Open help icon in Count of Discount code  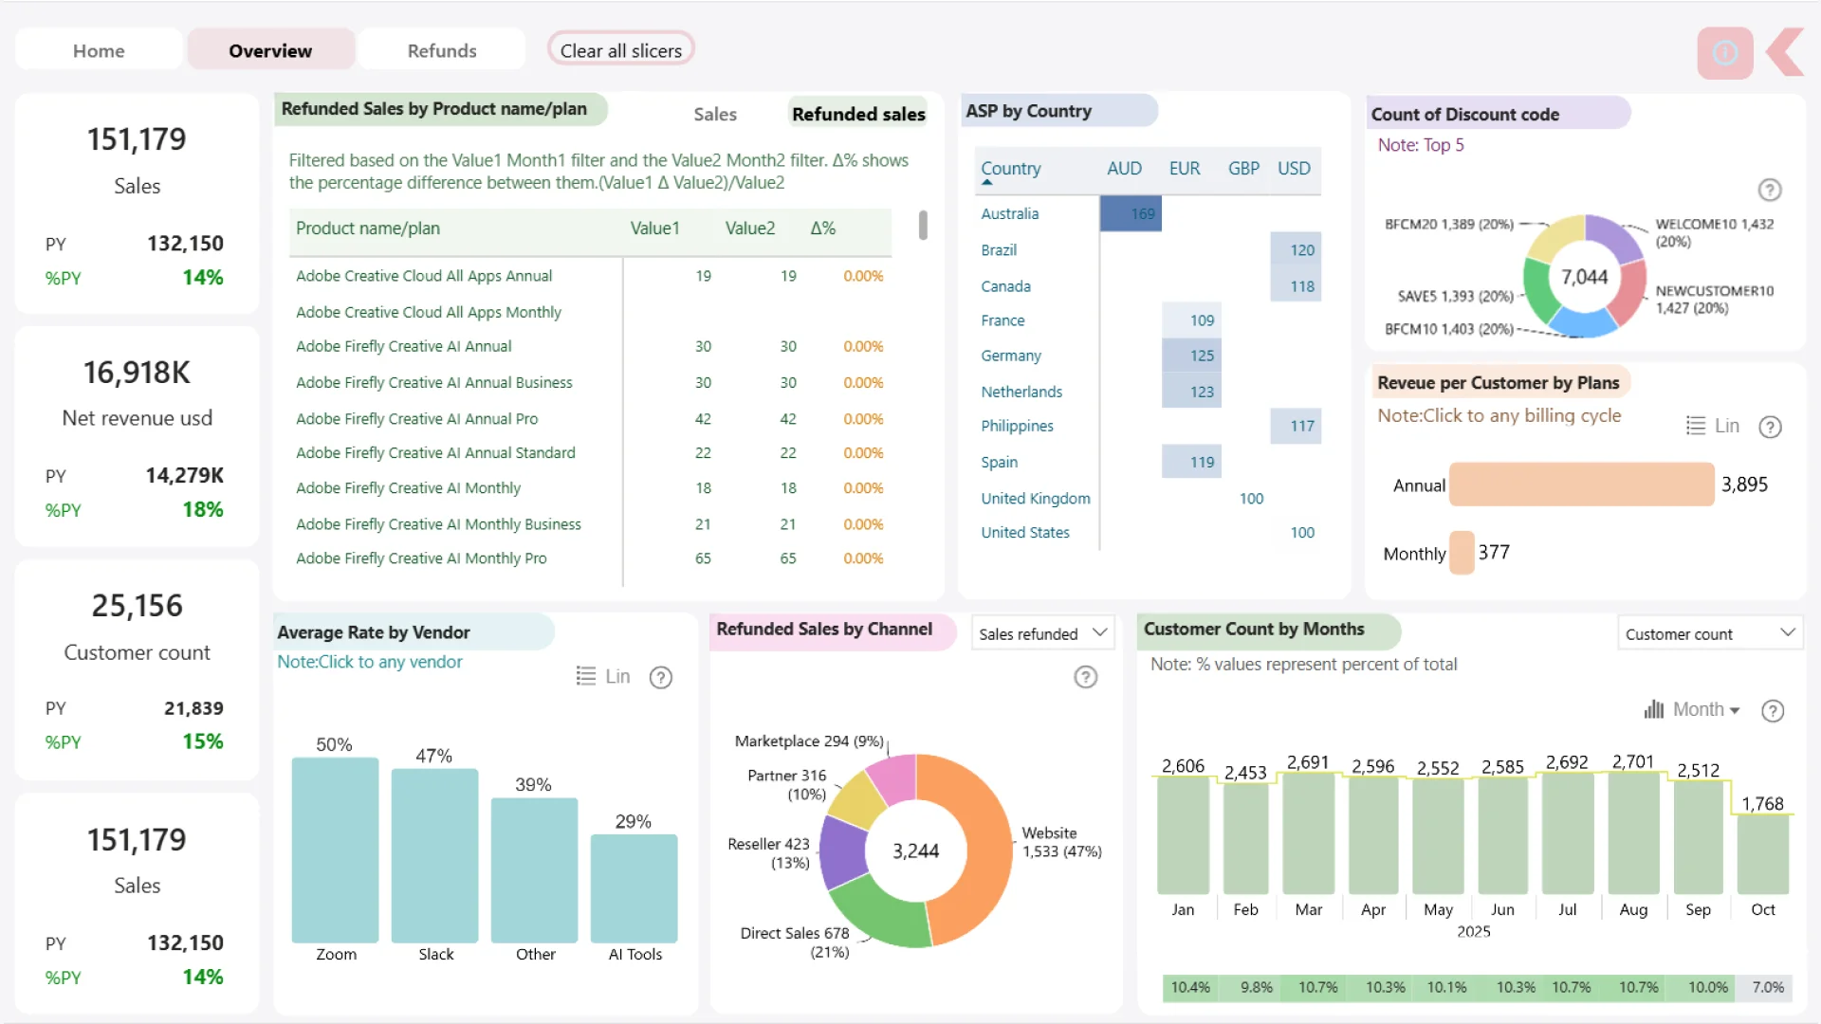point(1769,191)
